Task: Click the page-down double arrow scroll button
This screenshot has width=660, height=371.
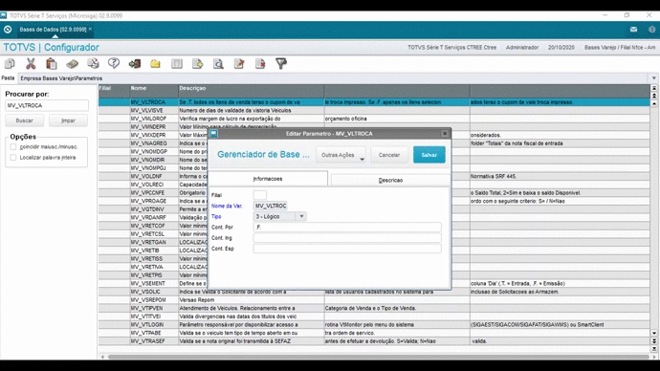Action: coord(654,340)
